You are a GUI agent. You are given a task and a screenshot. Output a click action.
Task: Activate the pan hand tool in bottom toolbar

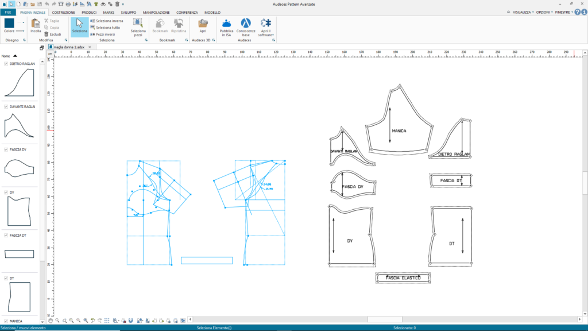(51, 321)
